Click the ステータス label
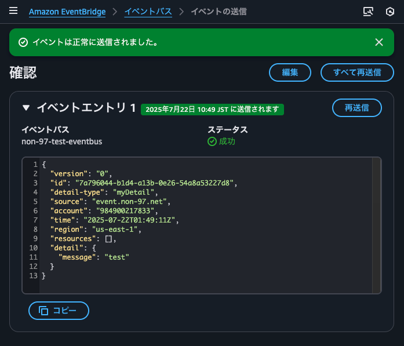The width and height of the screenshot is (404, 346). (228, 130)
